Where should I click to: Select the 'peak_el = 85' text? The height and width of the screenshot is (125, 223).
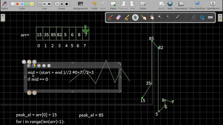91,115
